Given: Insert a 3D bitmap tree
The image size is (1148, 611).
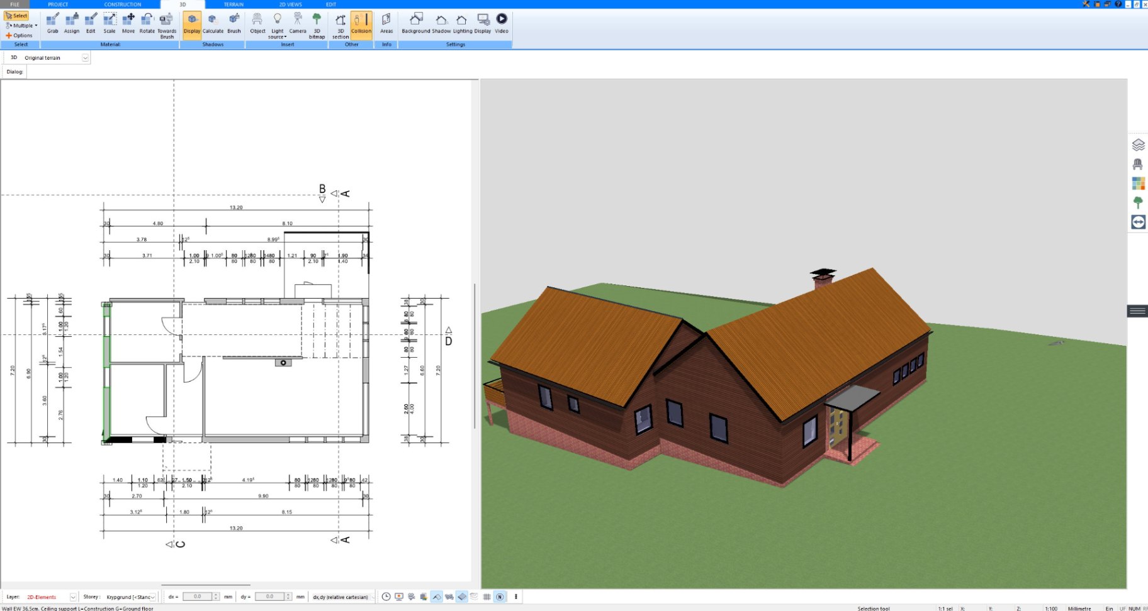Looking at the screenshot, I should [317, 25].
